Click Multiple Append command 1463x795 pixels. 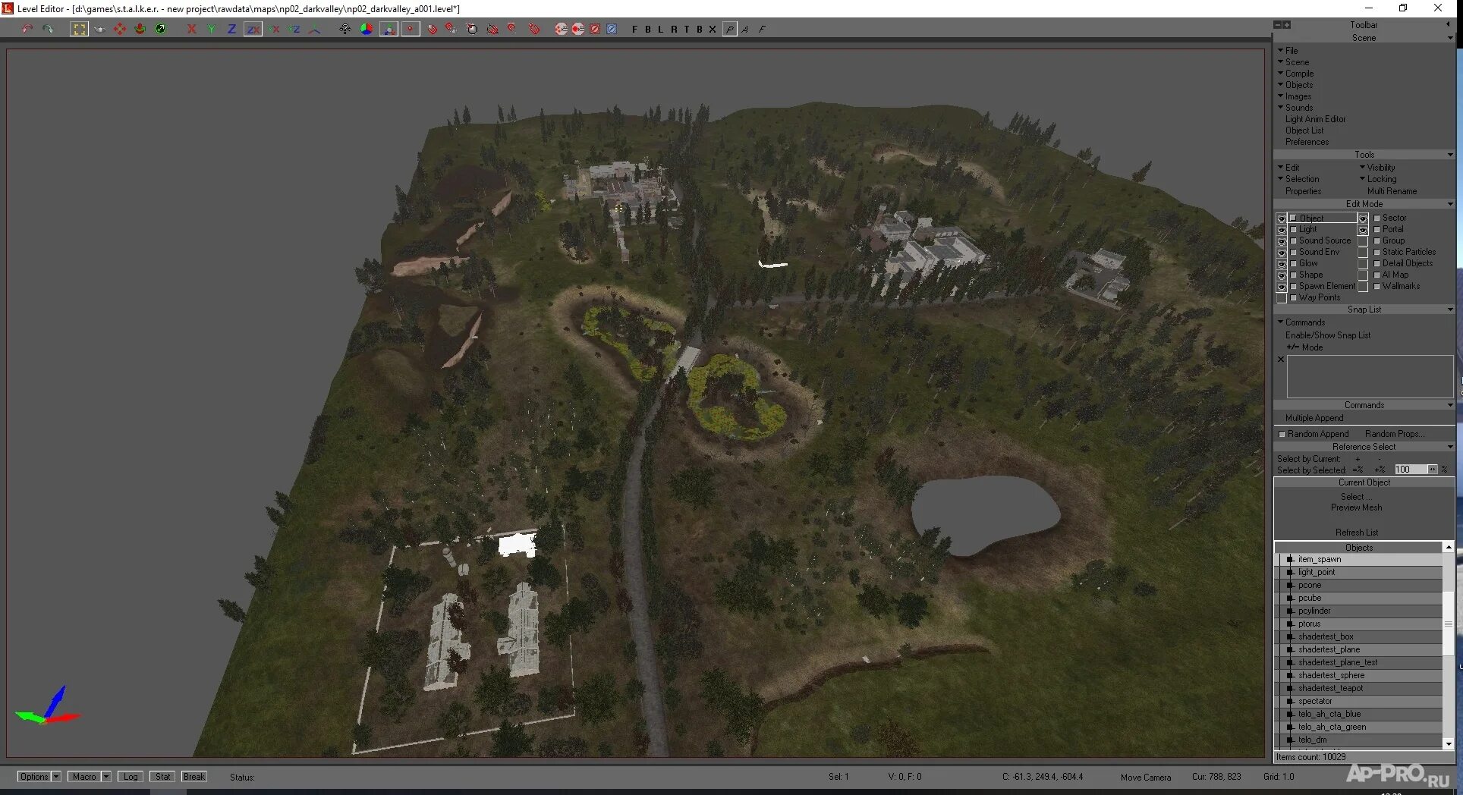pos(1314,418)
